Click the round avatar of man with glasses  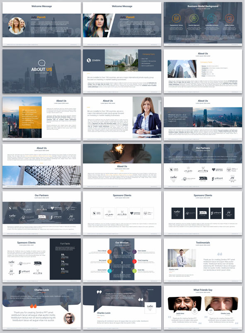[x=69, y=318]
